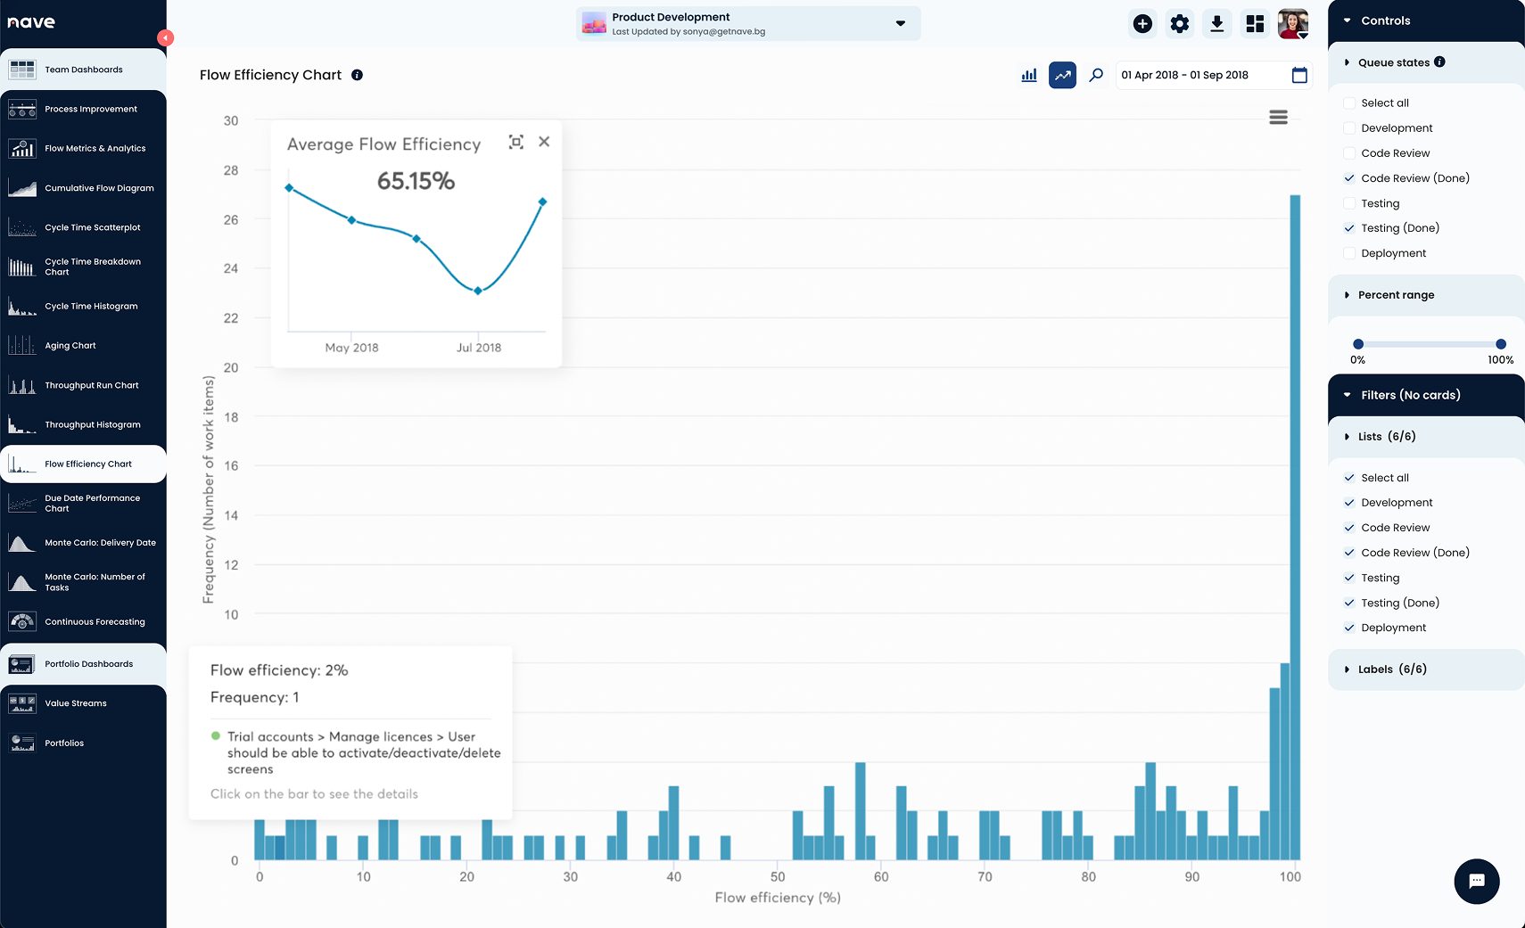The width and height of the screenshot is (1525, 928).
Task: Open the chat support bubble
Action: [x=1476, y=881]
